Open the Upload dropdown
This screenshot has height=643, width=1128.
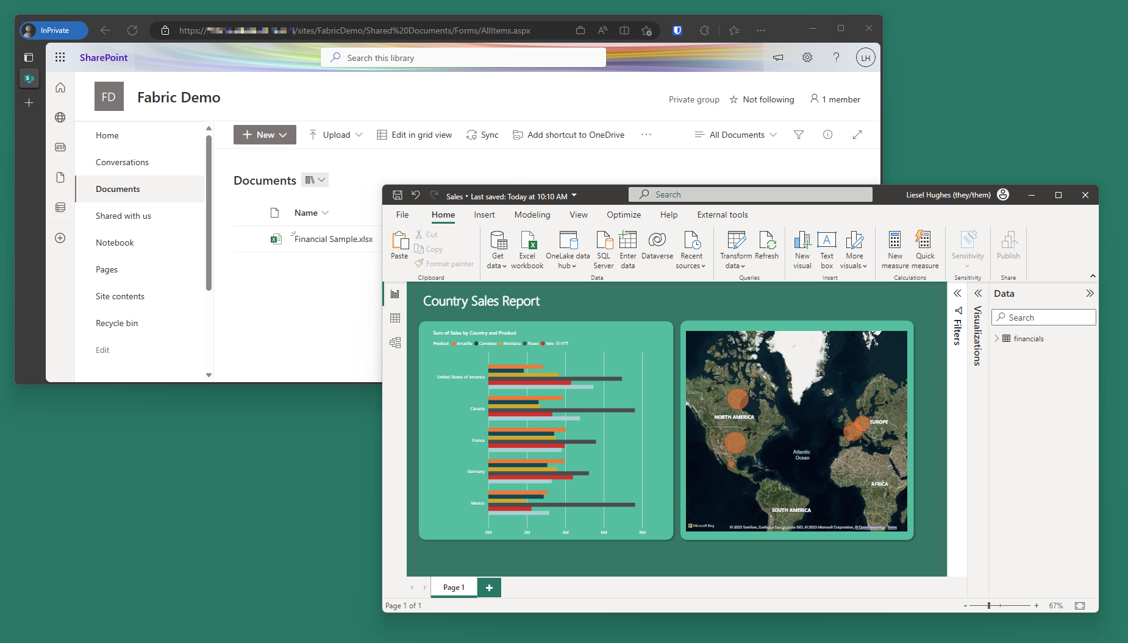[335, 135]
